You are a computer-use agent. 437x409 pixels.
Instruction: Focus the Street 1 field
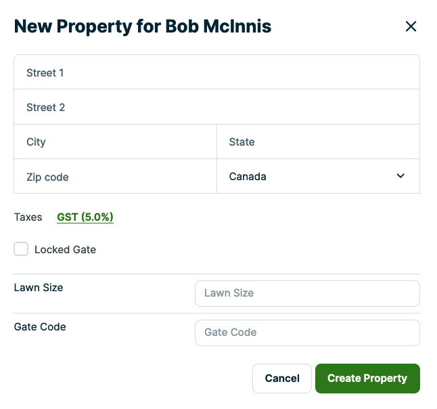(x=216, y=72)
